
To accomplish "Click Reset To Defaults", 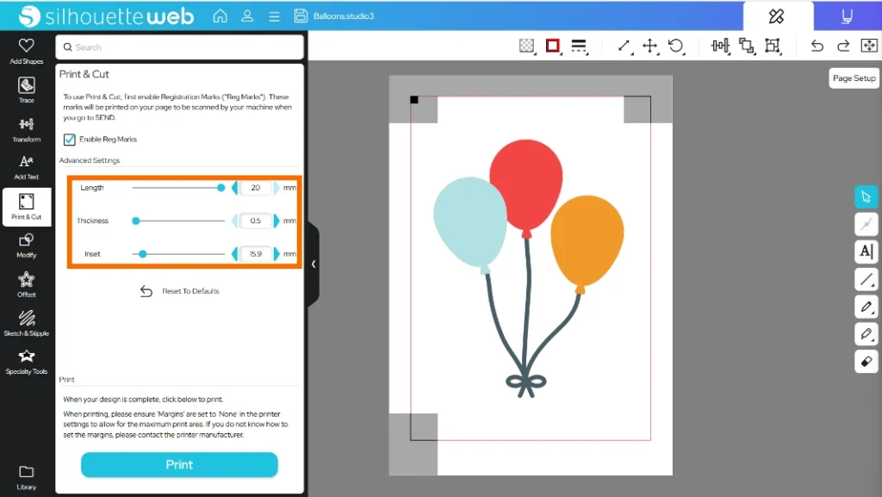I will 181,291.
